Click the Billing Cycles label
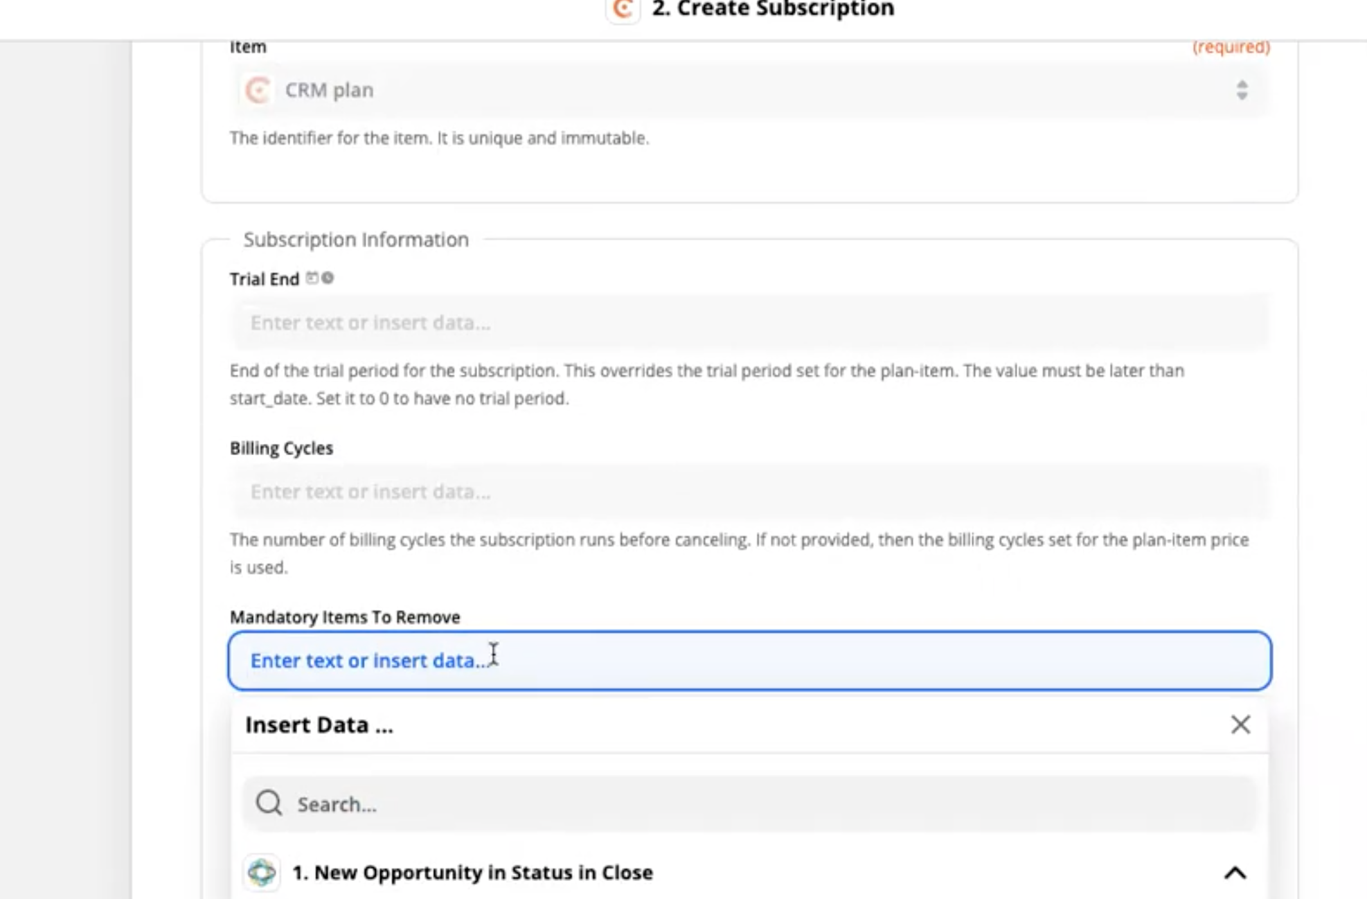The width and height of the screenshot is (1367, 899). (x=281, y=448)
